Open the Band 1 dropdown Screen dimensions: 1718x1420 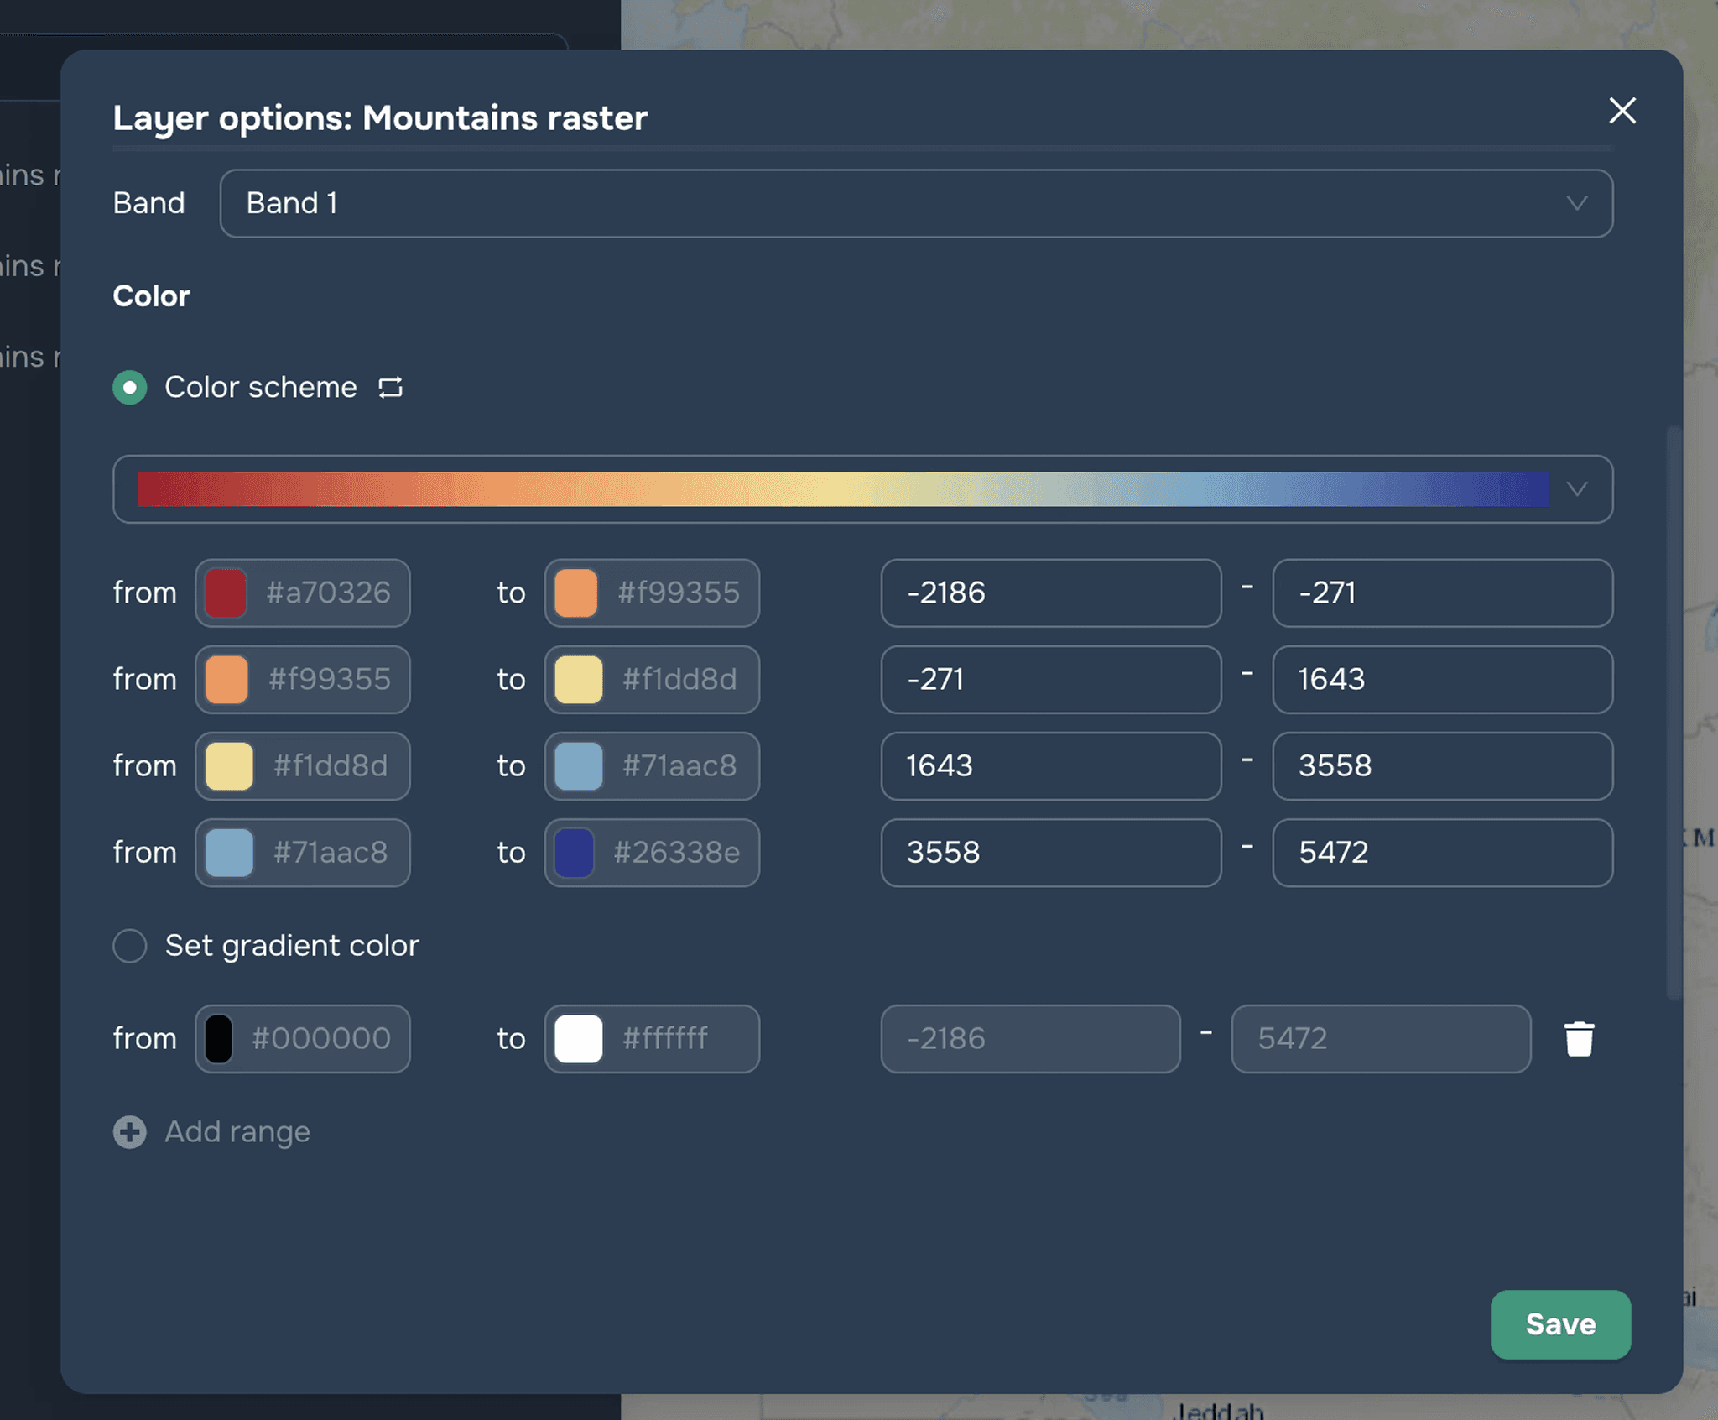(914, 203)
